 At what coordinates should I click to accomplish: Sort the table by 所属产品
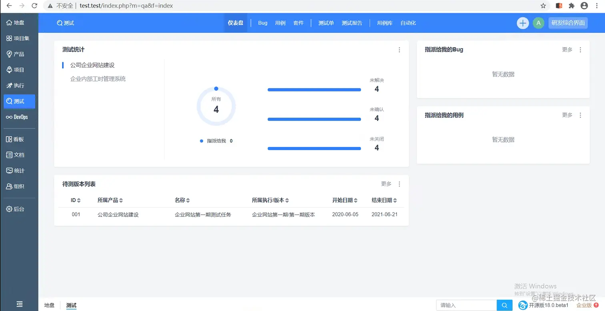pos(110,200)
